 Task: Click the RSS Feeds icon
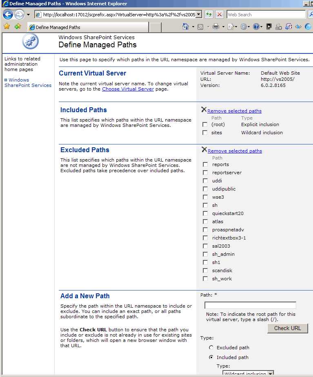(x=200, y=27)
